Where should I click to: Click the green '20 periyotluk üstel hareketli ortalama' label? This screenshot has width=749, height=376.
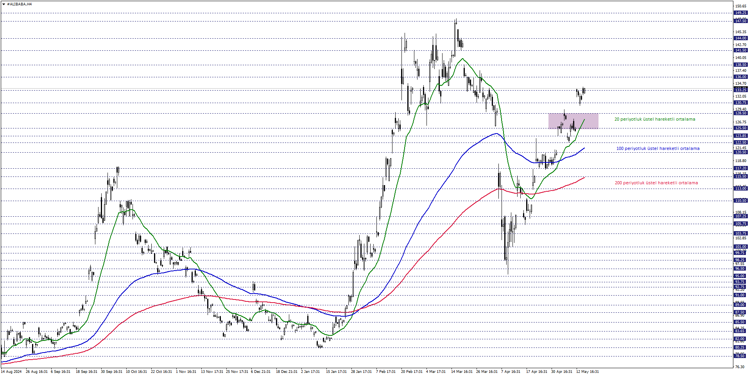655,119
